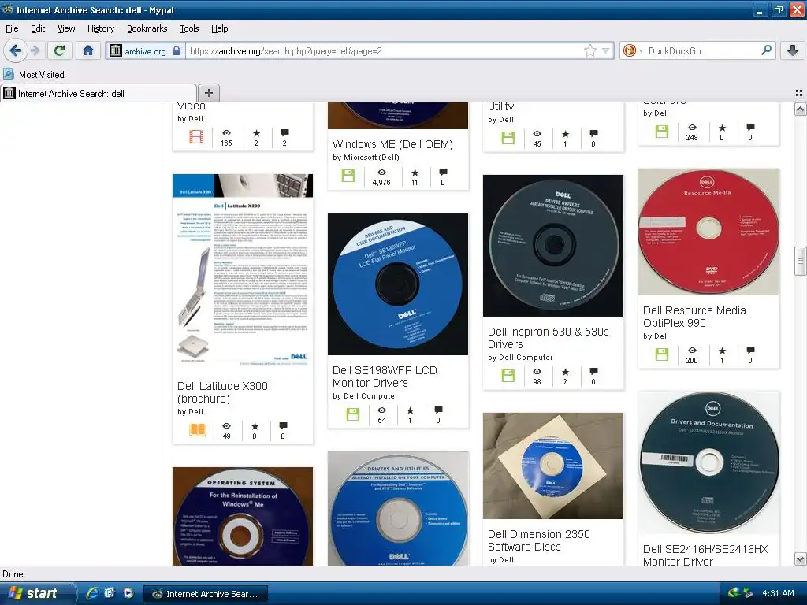Click the scrollbar down arrow
The height and width of the screenshot is (605, 807).
(x=800, y=559)
